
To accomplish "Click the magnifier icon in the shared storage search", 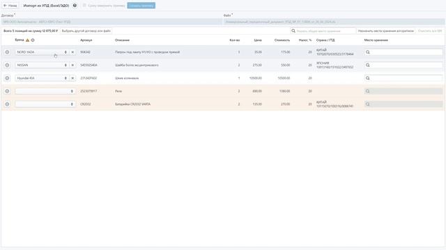I will [x=293, y=31].
